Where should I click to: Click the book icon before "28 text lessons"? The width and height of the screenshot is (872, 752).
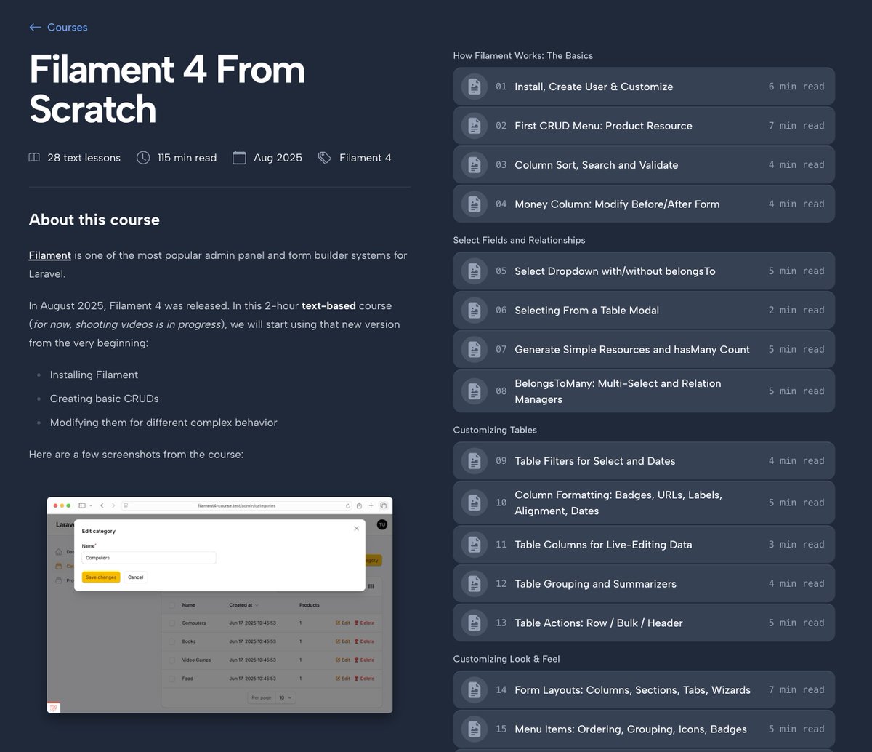click(34, 157)
